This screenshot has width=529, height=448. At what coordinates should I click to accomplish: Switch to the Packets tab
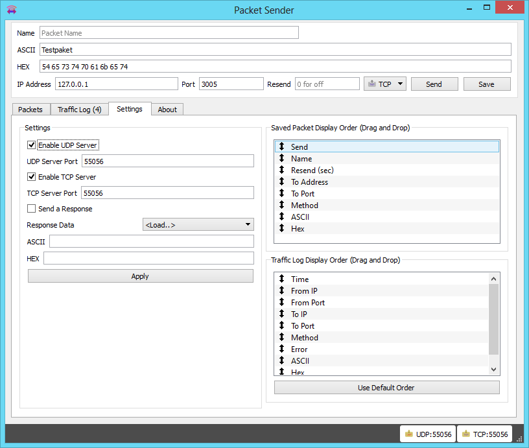tap(30, 110)
